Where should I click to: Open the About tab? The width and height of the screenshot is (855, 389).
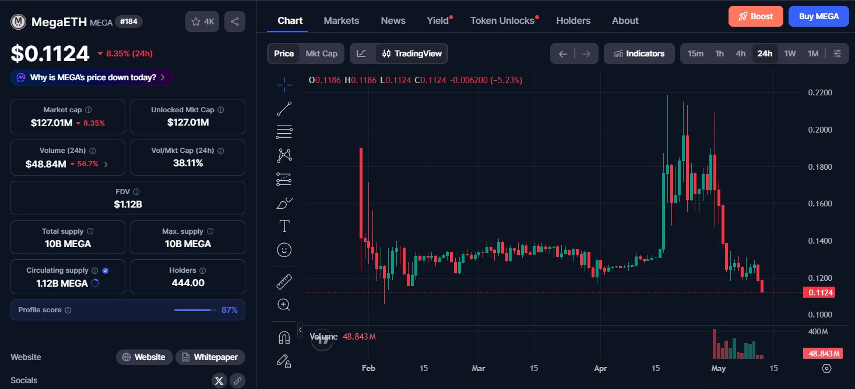click(625, 20)
